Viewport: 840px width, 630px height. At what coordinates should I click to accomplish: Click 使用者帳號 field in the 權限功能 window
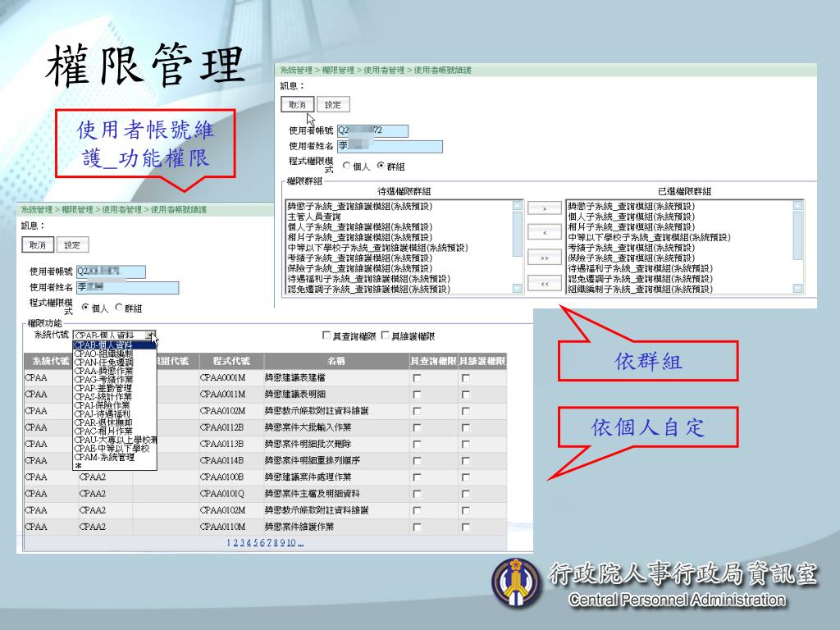point(111,272)
